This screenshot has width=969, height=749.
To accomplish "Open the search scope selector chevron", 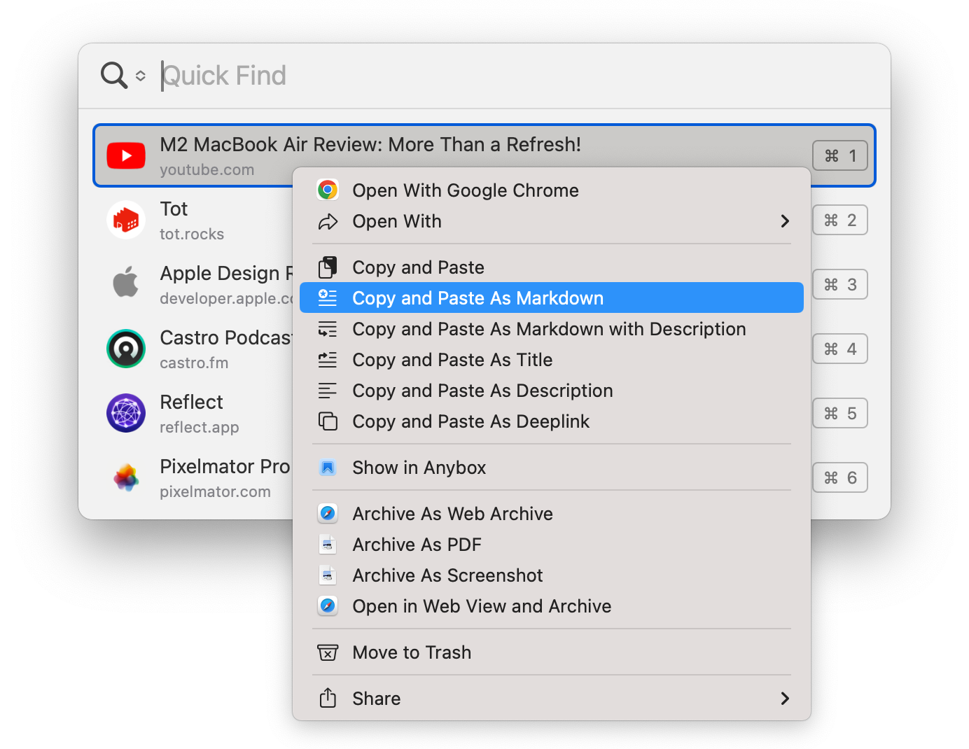I will [141, 76].
